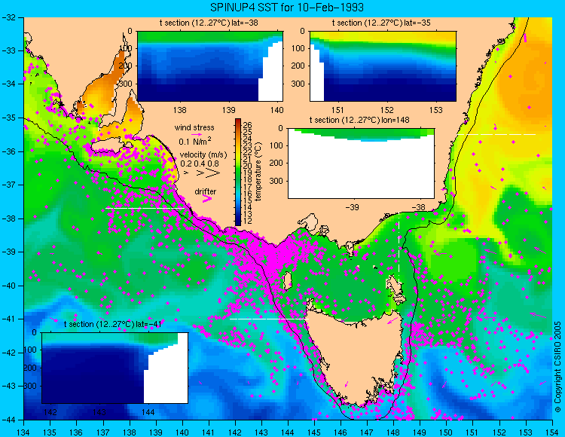
Task: Click the '0.2 0.4 0.8' velocity scale values
Action: (x=200, y=163)
